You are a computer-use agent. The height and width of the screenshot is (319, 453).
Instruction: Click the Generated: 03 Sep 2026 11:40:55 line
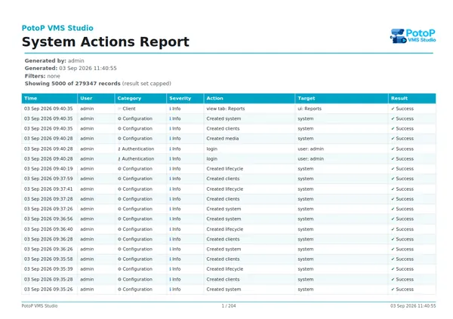(x=70, y=68)
